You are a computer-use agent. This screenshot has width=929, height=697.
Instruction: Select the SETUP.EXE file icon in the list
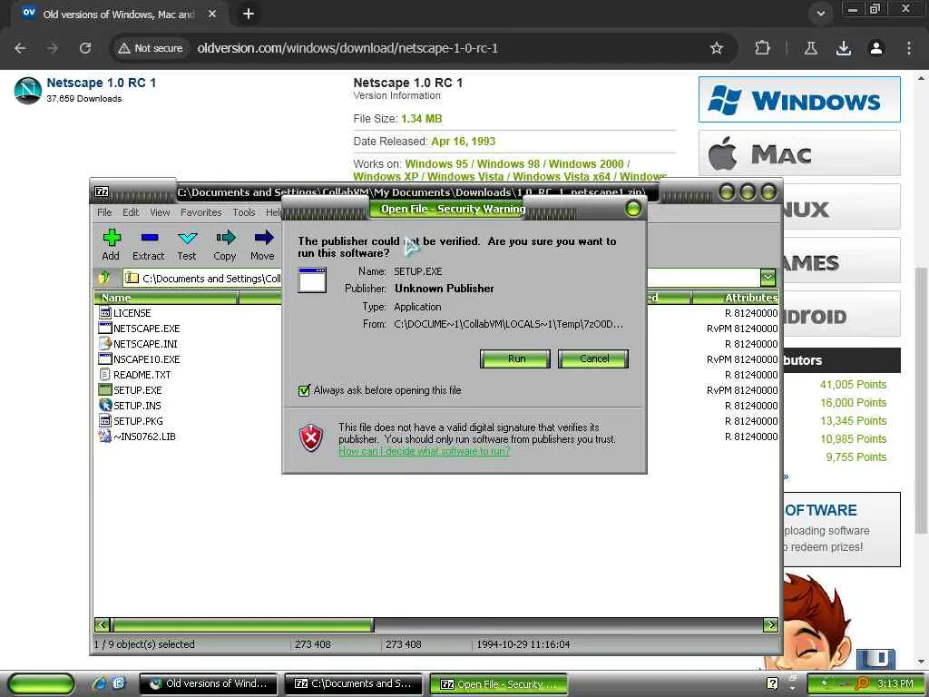pyautogui.click(x=105, y=390)
